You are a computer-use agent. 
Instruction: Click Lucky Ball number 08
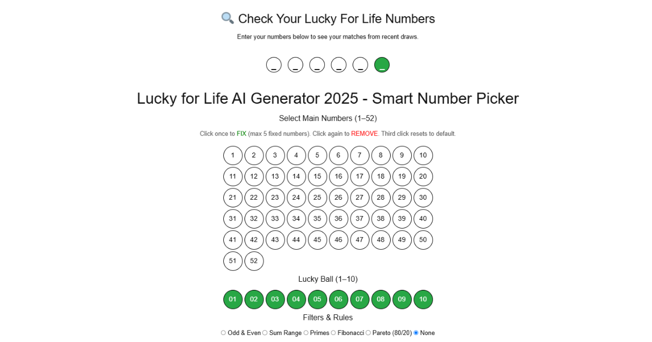point(381,300)
